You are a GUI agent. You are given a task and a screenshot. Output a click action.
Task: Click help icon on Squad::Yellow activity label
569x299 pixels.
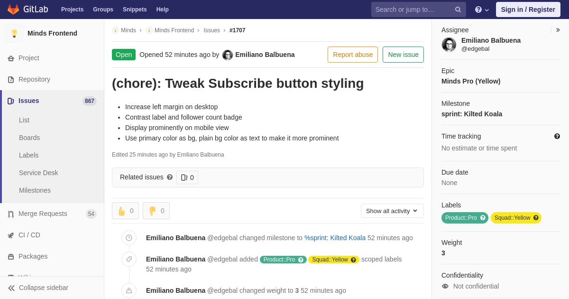click(x=353, y=260)
